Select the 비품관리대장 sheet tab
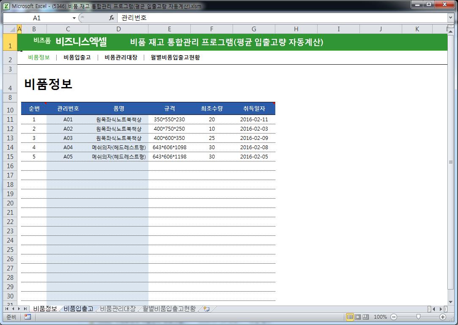Viewport: 458px width, 325px height. 118,309
